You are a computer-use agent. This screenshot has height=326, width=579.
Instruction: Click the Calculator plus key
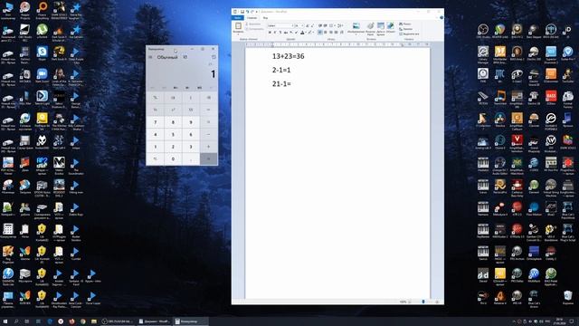(x=209, y=147)
